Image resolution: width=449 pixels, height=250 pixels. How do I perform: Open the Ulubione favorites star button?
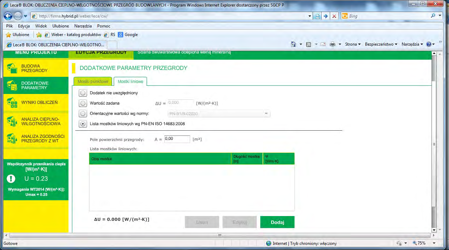pos(17,35)
